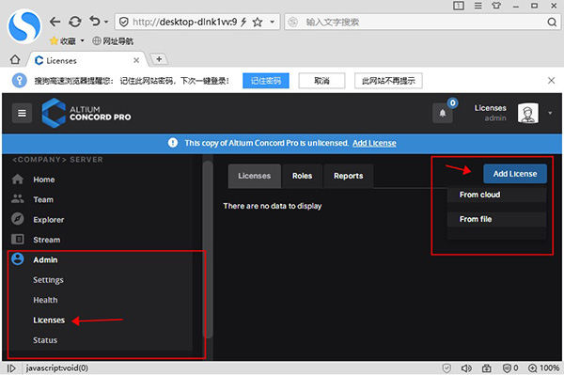Click the Add License button
The height and width of the screenshot is (375, 564).
515,174
